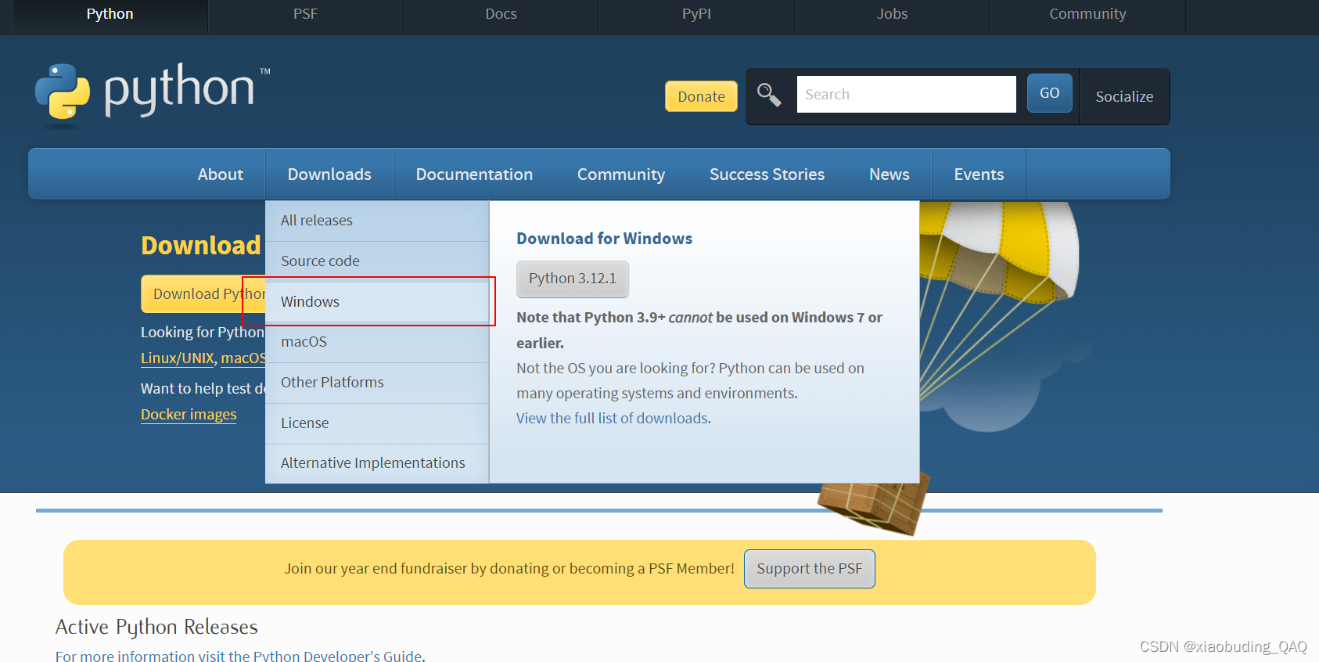The image size is (1319, 662).
Task: Open the Documentation navigation menu
Action: [x=474, y=174]
